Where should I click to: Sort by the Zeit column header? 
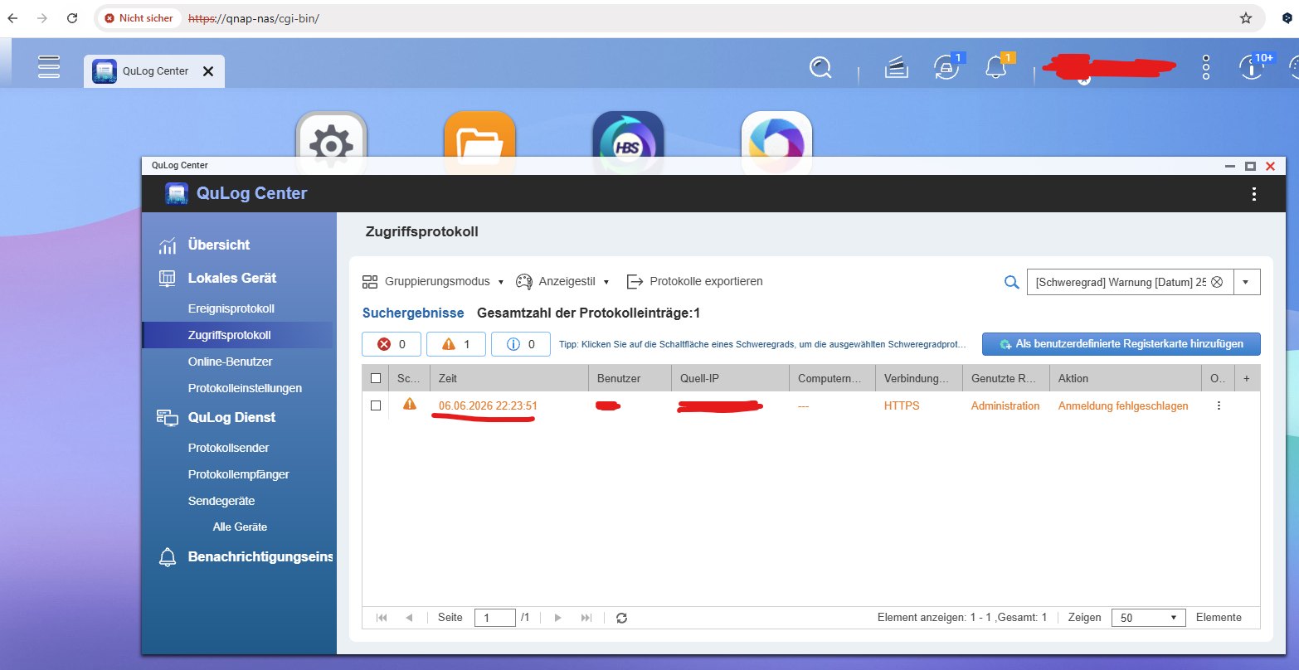point(509,378)
